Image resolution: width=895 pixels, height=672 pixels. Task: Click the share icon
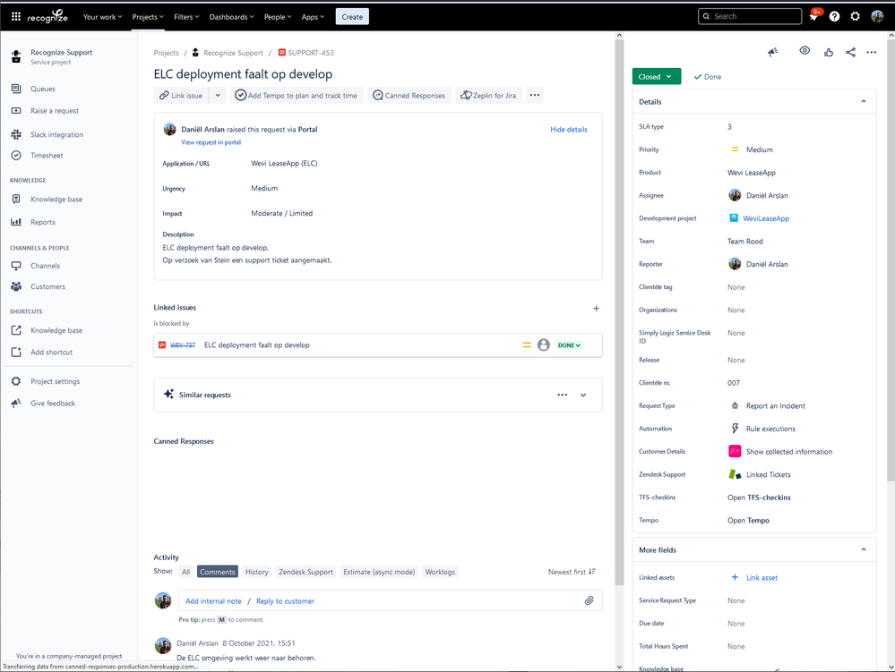(850, 53)
